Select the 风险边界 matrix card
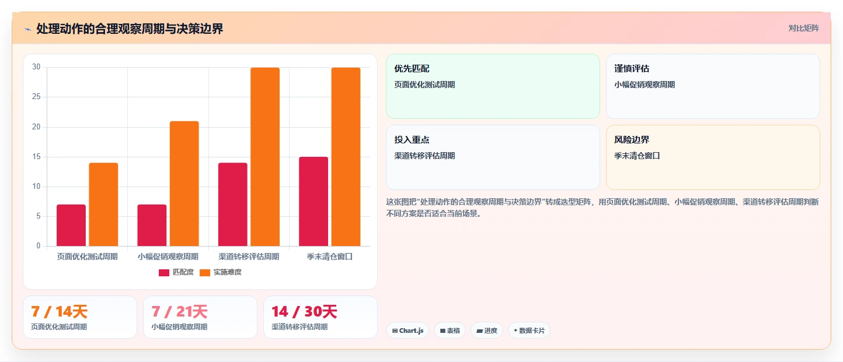This screenshot has height=362, width=843. point(713,157)
